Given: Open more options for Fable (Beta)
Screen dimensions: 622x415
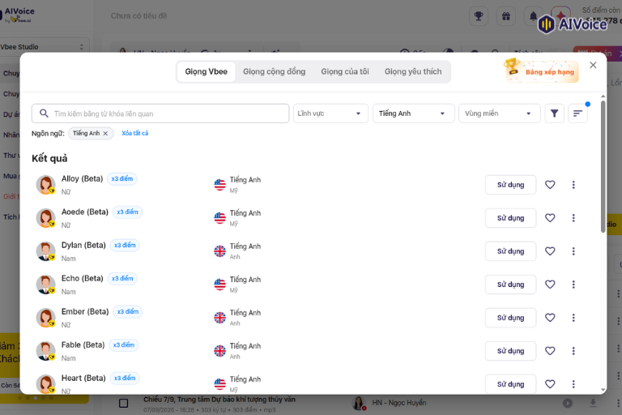Looking at the screenshot, I should pyautogui.click(x=573, y=351).
